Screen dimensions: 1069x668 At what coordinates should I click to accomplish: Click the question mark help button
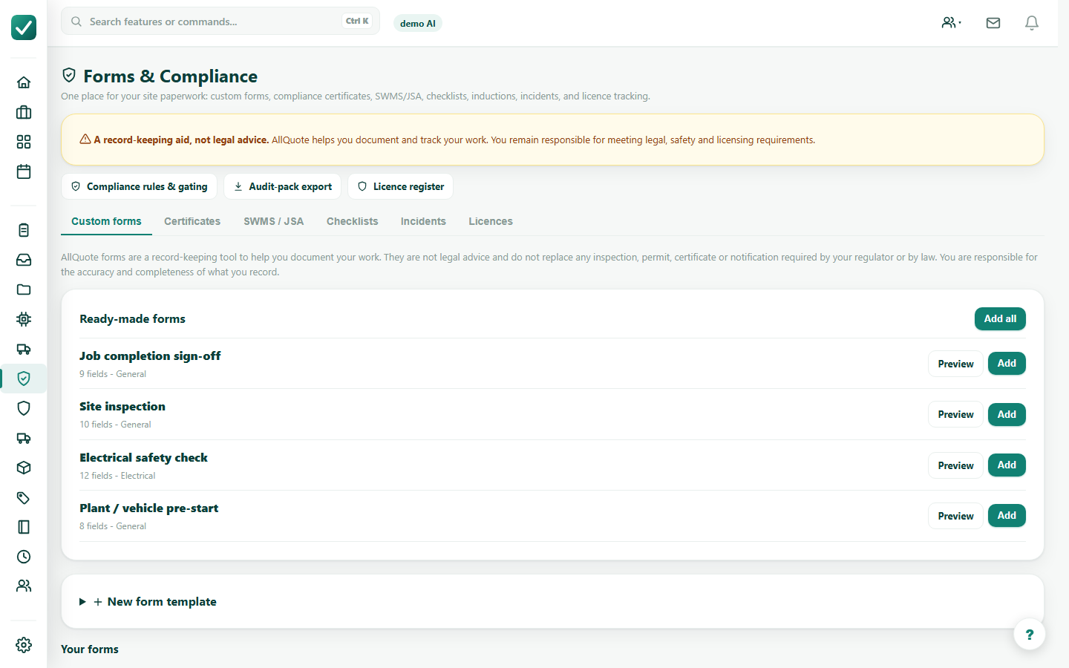pyautogui.click(x=1030, y=635)
